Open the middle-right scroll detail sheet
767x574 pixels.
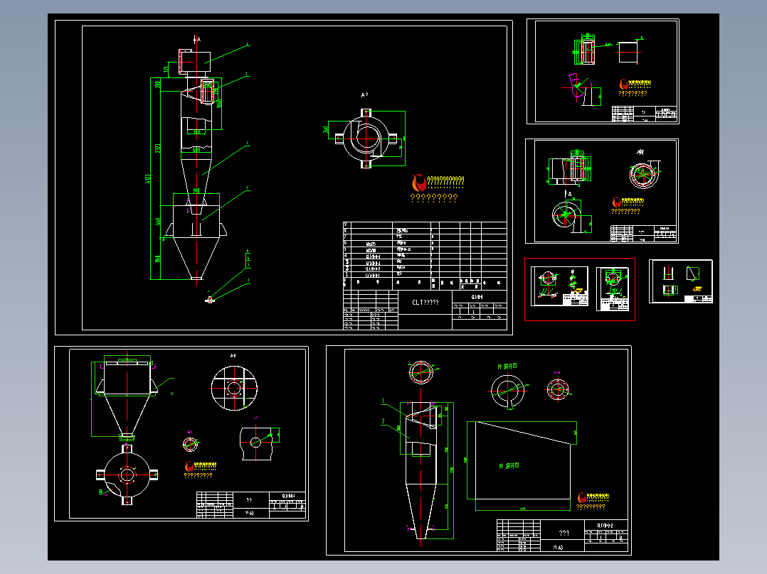602,191
